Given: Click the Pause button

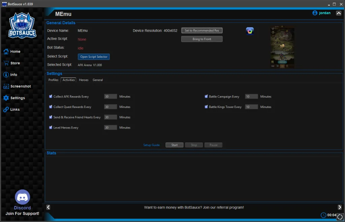Looking at the screenshot, I should [x=213, y=145].
